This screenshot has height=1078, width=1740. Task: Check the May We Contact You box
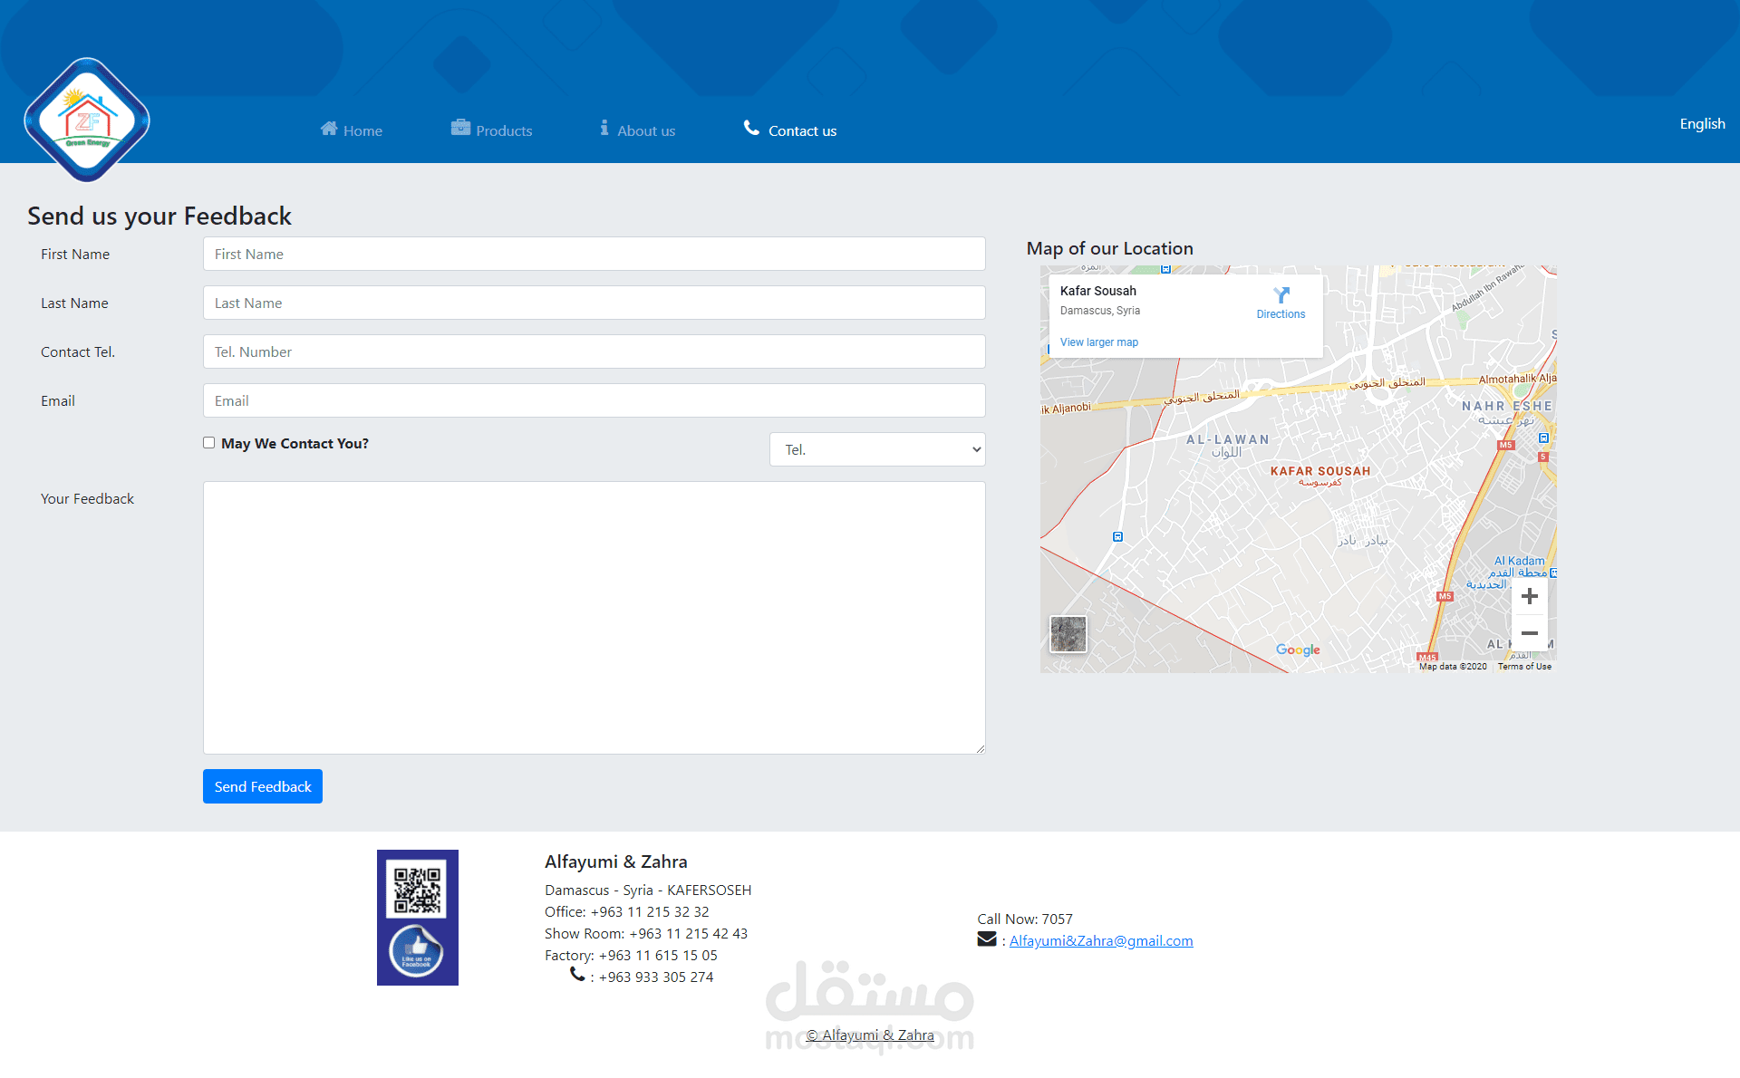pos(209,443)
